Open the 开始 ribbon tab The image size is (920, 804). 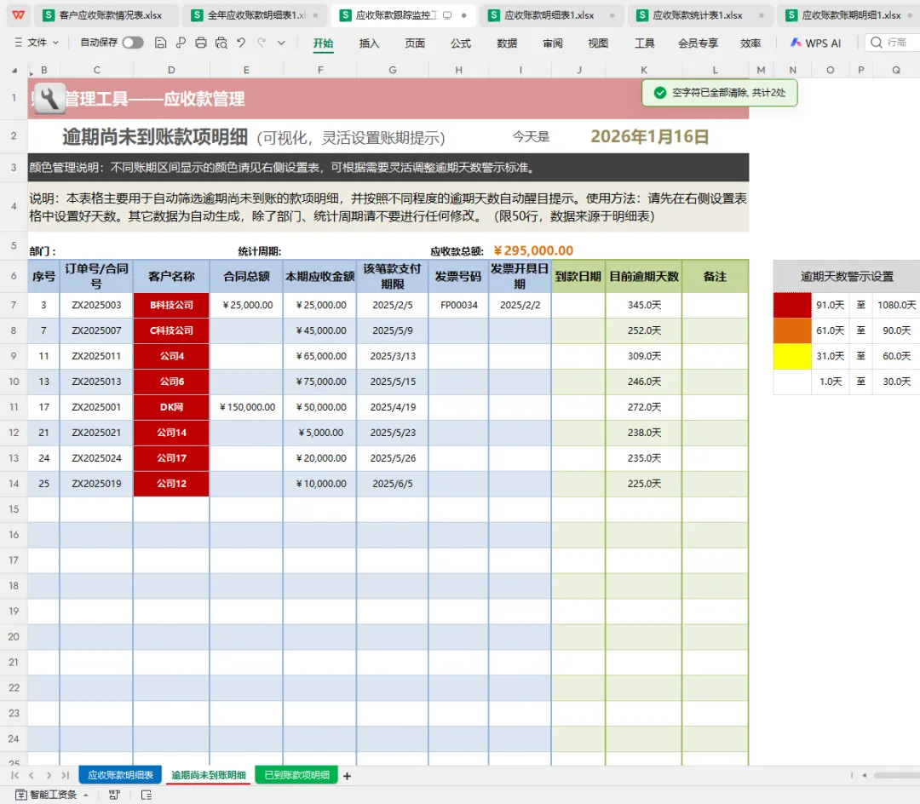324,43
